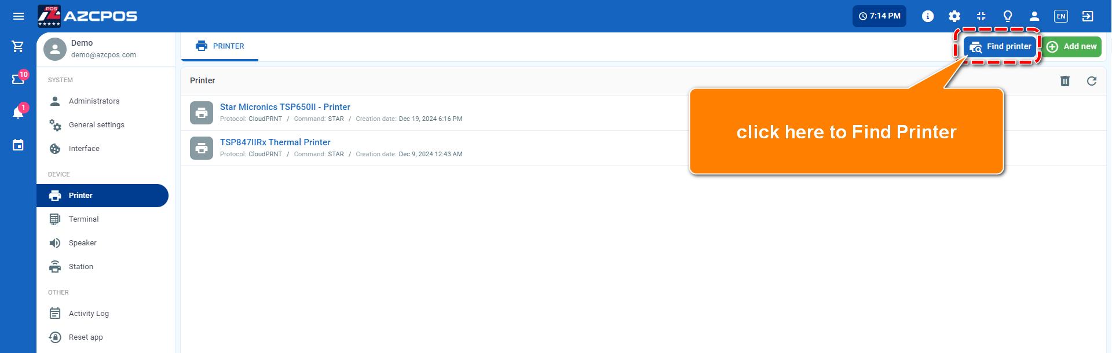Click the Find printer button
1112x353 pixels.
pyautogui.click(x=1000, y=47)
